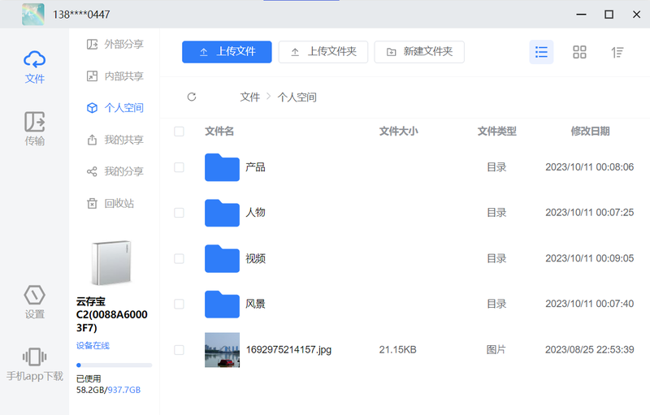Click the 上传文件夹 button
Image resolution: width=650 pixels, height=415 pixels.
(323, 52)
